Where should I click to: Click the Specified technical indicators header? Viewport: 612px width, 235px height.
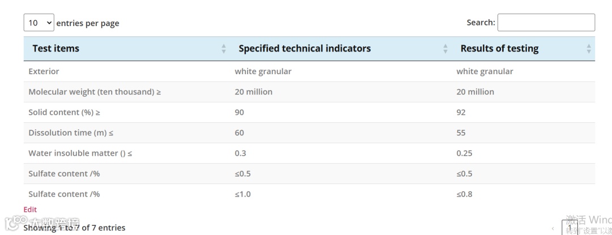304,48
